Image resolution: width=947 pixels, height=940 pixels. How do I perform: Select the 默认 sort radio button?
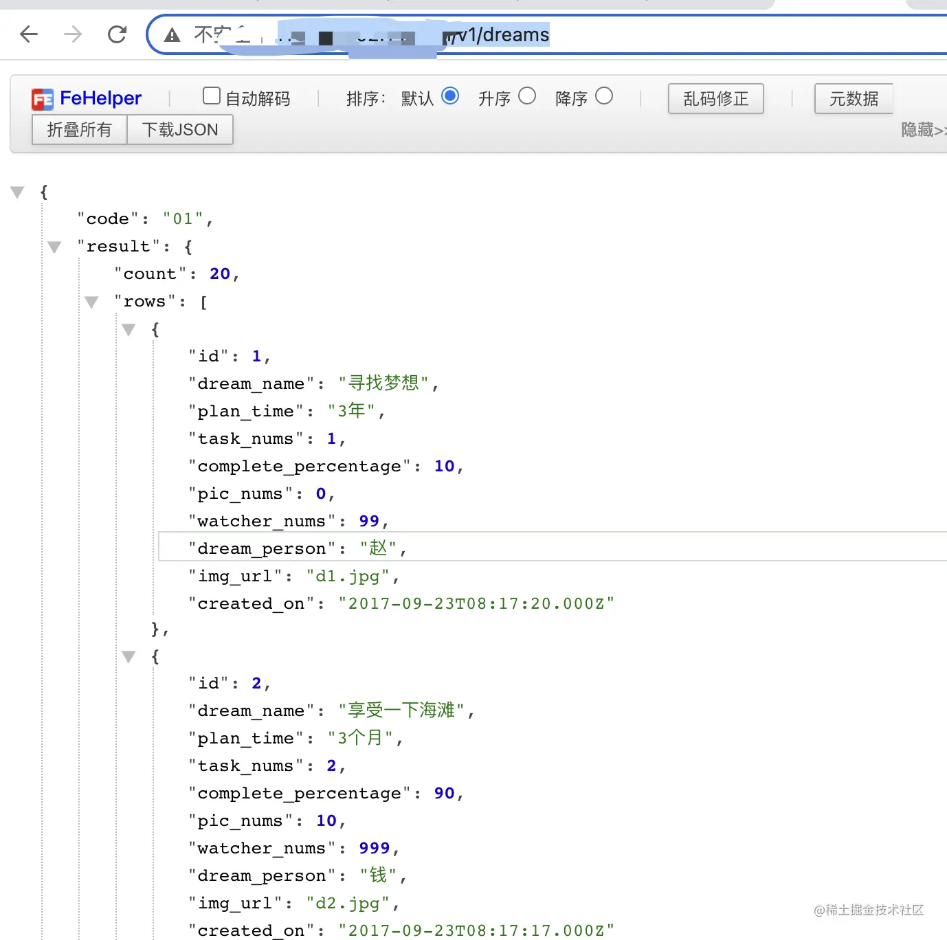(450, 96)
